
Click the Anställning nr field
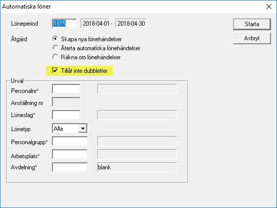pos(66,102)
